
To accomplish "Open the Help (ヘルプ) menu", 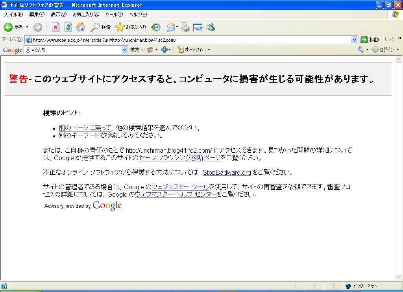I will (138, 15).
